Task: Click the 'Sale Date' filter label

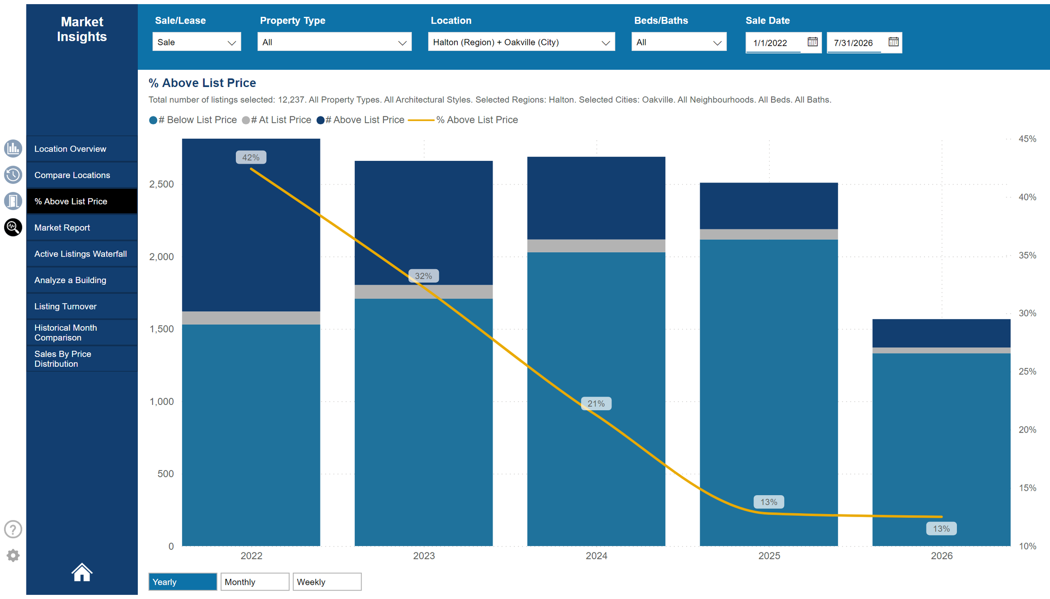Action: [767, 20]
